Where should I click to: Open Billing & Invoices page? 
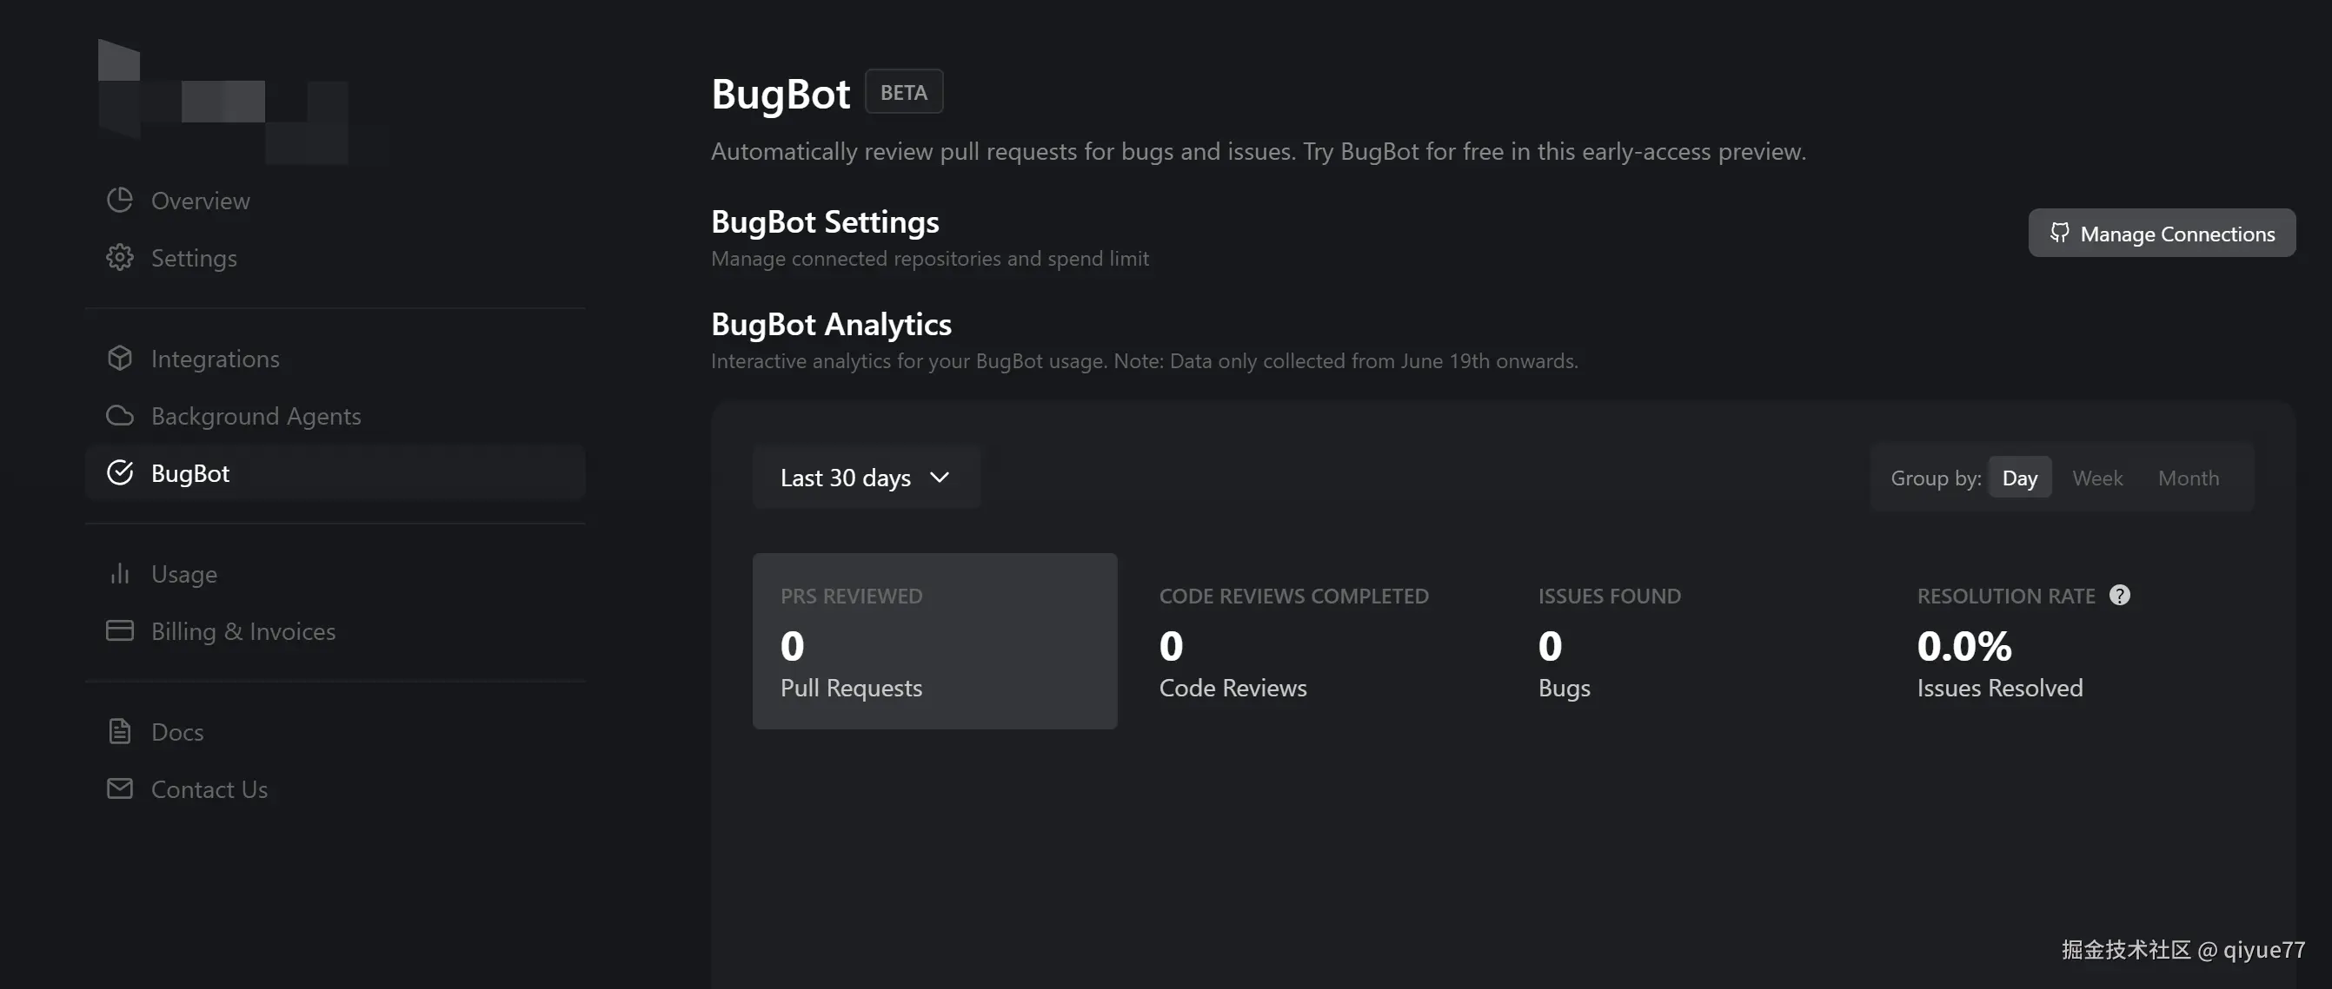(243, 631)
